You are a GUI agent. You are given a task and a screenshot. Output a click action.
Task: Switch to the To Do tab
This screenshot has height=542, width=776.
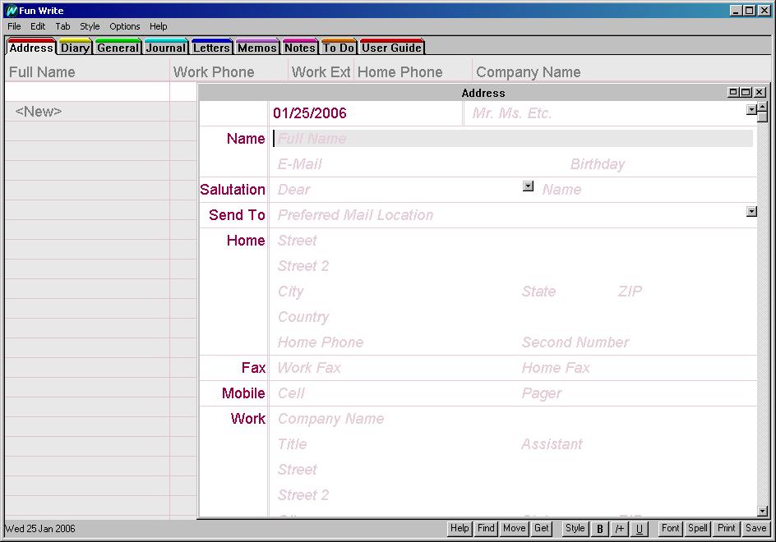339,47
